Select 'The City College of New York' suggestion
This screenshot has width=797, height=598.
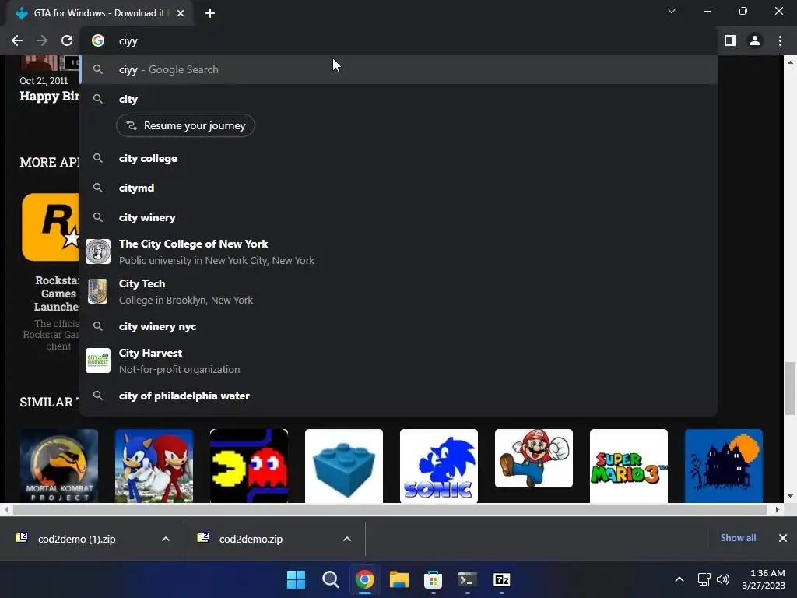coord(398,252)
